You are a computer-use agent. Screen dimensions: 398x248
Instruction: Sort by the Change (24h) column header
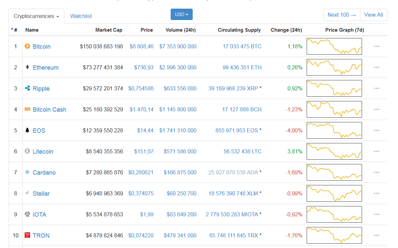coord(286,30)
